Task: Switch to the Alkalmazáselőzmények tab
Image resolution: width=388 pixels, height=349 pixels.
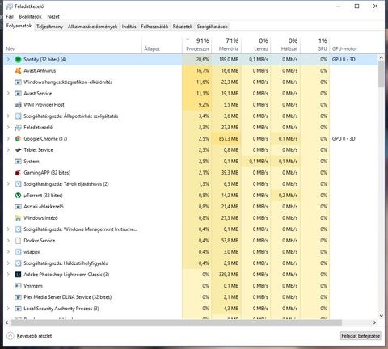Action: [x=92, y=27]
